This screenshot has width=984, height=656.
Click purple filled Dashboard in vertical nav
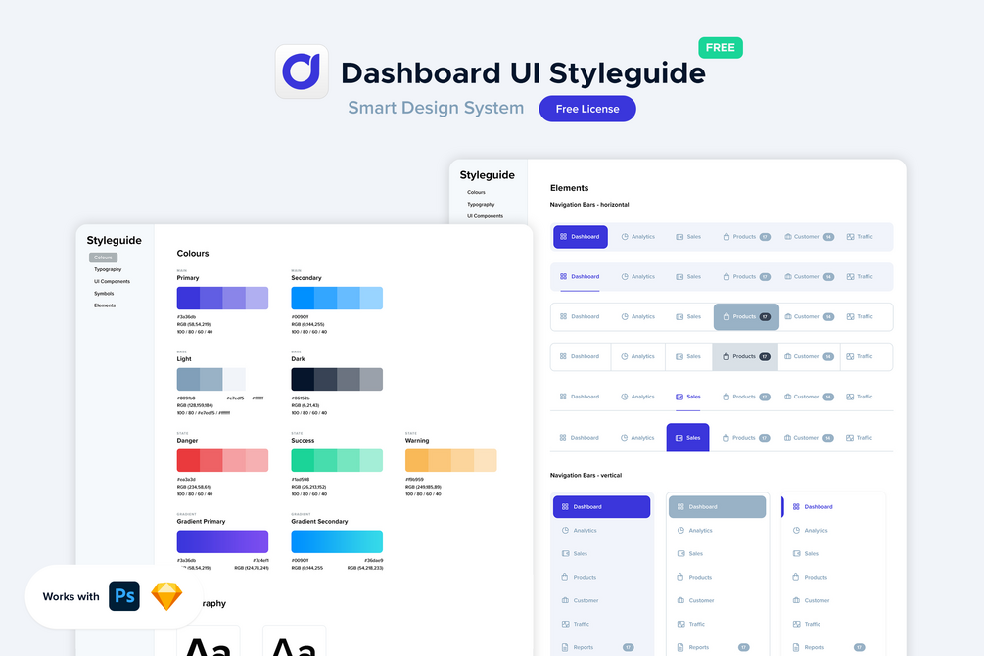[x=602, y=506]
